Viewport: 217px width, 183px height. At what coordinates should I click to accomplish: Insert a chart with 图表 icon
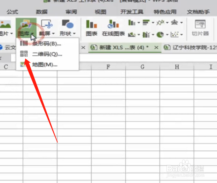pyautogui.click(x=91, y=24)
